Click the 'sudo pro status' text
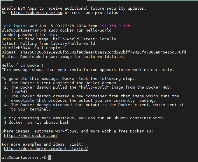The image size is (198, 162). (x=101, y=13)
